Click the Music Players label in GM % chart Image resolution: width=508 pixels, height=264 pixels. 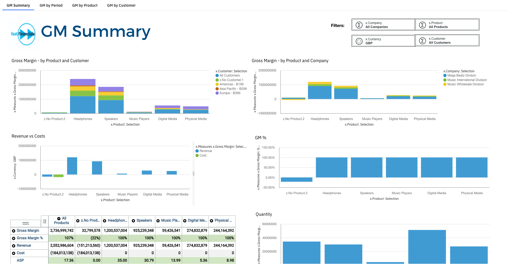(x=402, y=193)
